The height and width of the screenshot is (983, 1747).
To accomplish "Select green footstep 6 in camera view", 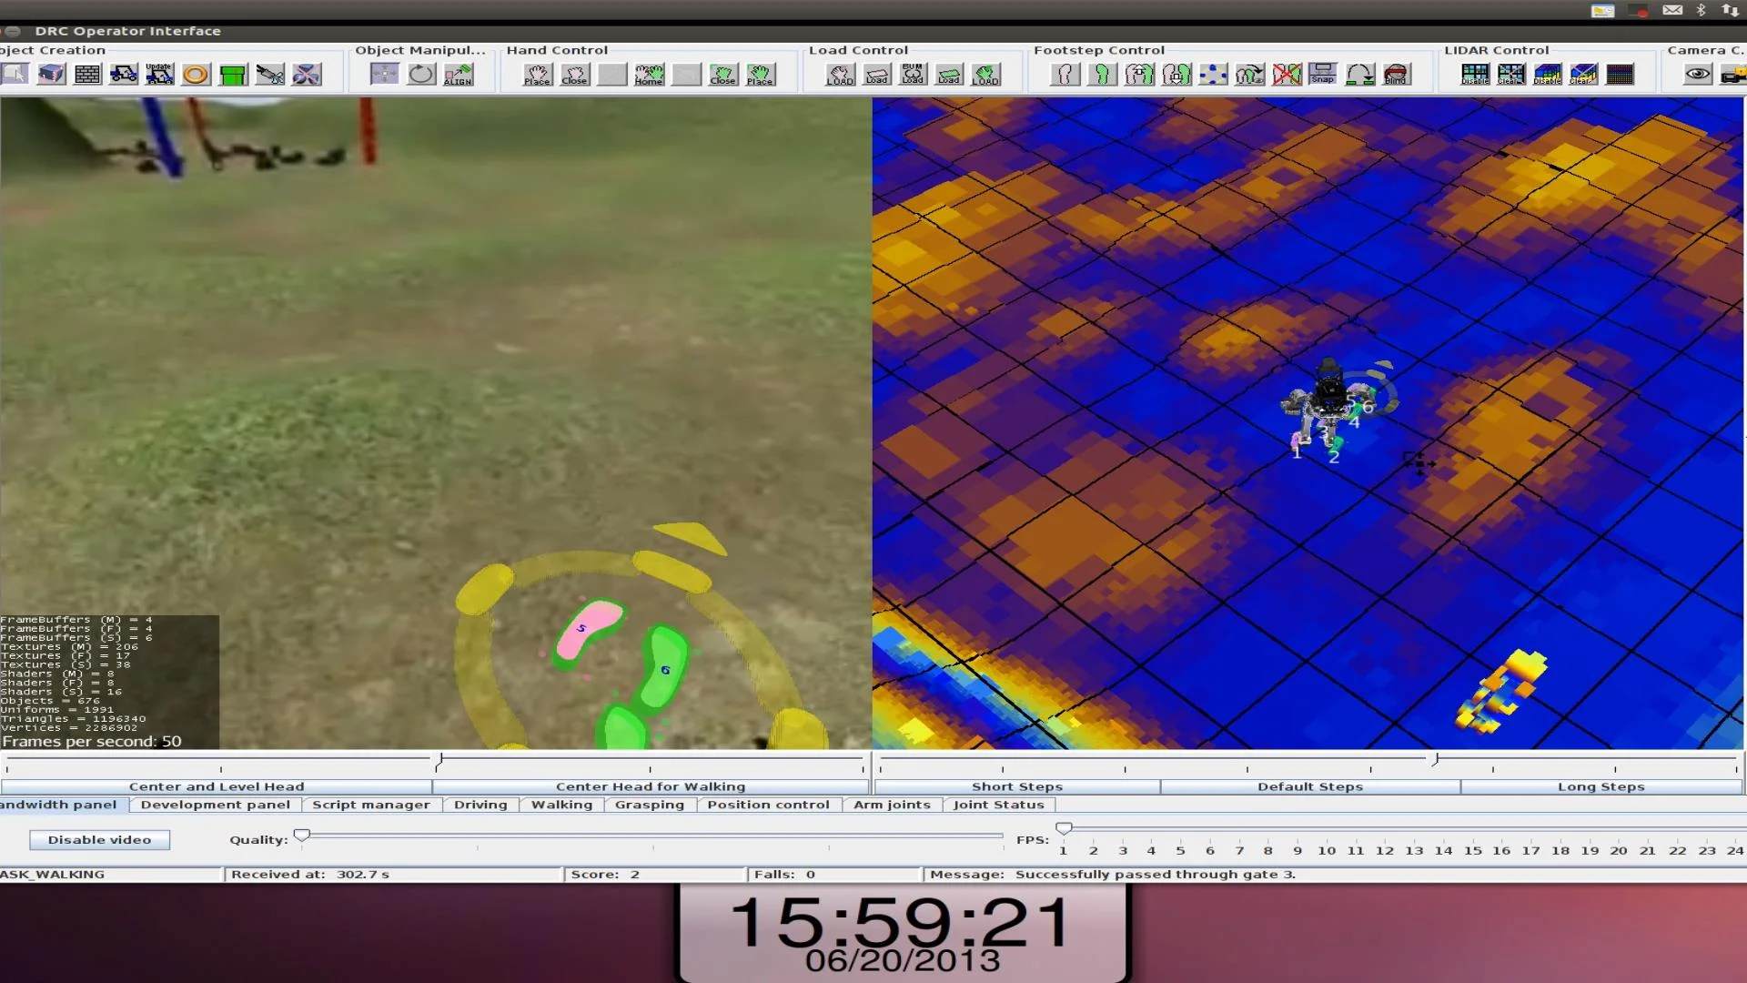I will 664,670.
